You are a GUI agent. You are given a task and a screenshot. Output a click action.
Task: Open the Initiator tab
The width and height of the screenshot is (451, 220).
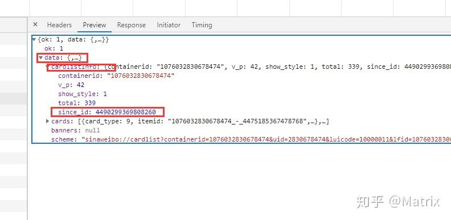[169, 25]
